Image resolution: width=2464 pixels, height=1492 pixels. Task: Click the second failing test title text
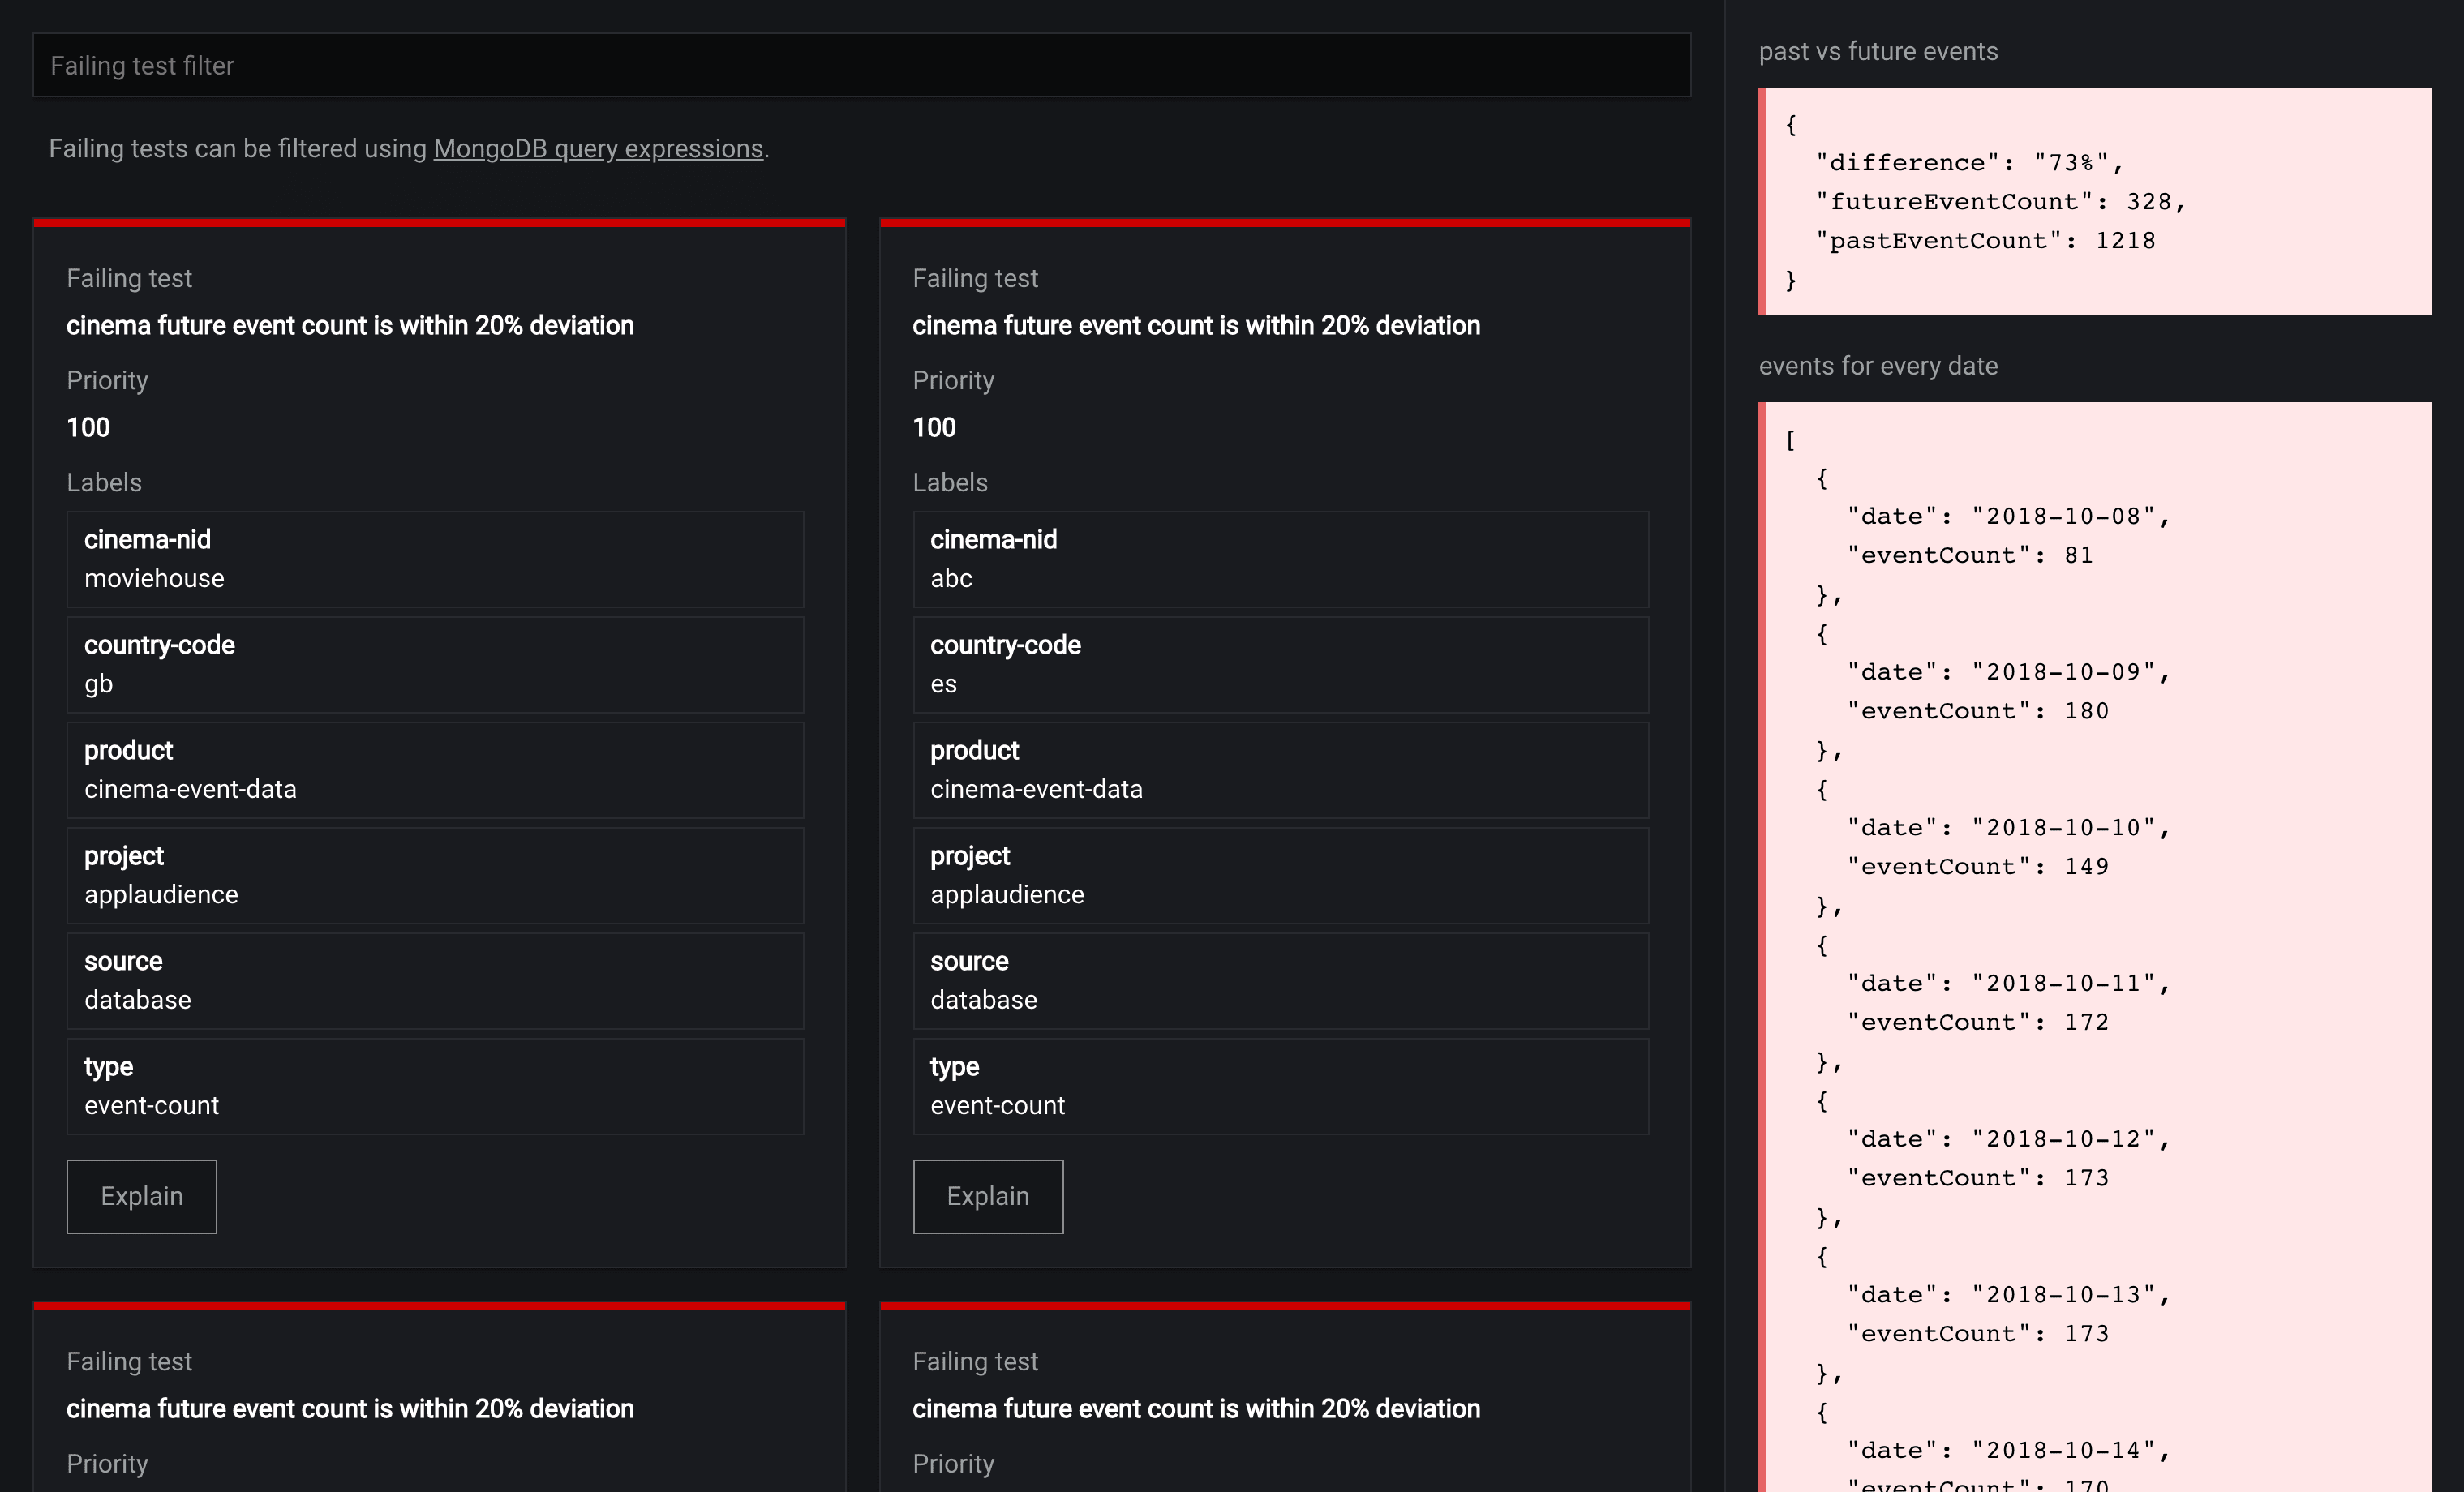tap(1196, 325)
